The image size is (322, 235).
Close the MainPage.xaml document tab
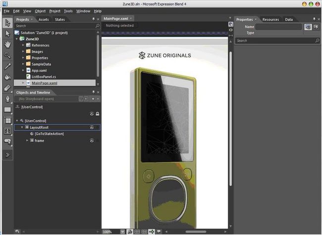pos(131,18)
